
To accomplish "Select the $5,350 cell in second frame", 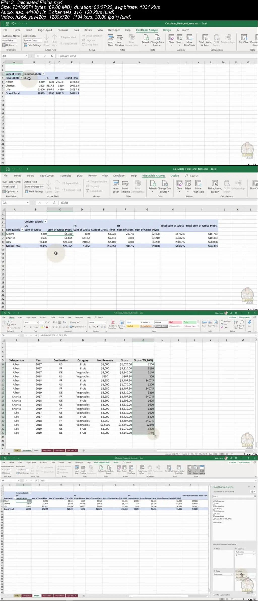I will coord(60,234).
